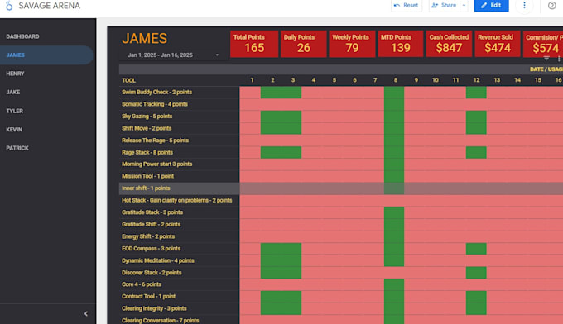Click the Cash Collected scorecard
The image size is (563, 324).
[x=449, y=44]
